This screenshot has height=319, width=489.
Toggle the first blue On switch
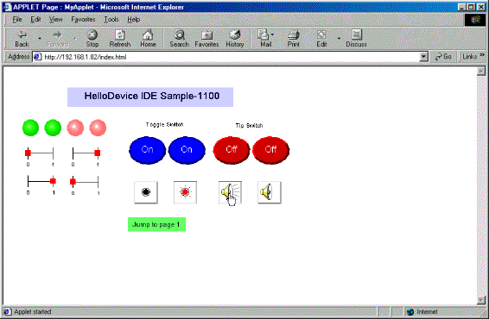click(147, 150)
